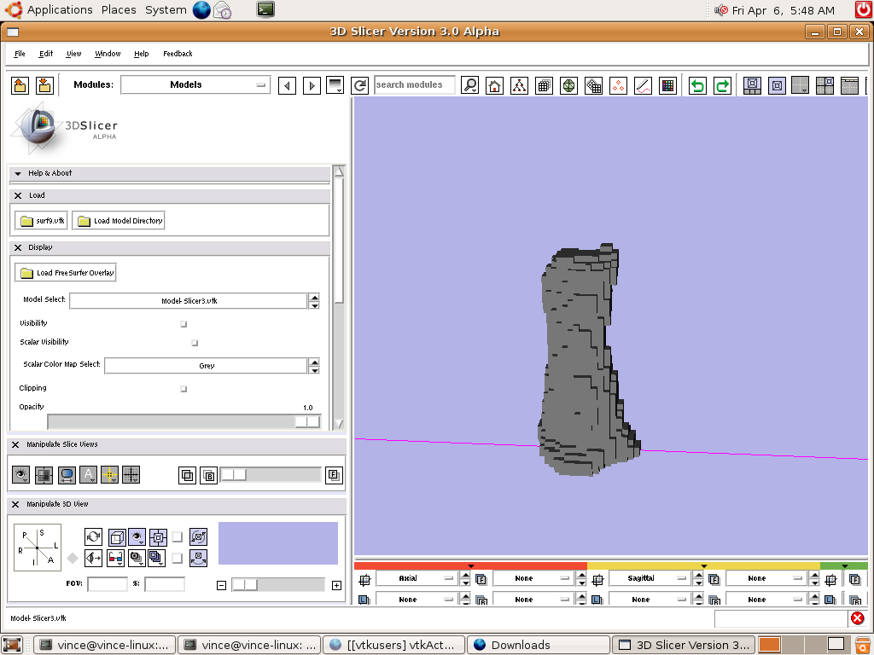Click the magnifier search icon

(470, 85)
